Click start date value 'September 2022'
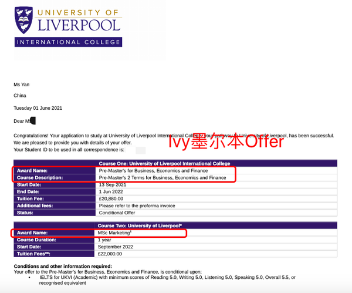 pyautogui.click(x=116, y=247)
